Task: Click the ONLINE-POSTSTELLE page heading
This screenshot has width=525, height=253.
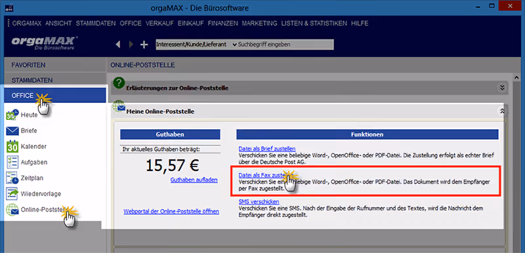Action: tap(142, 65)
